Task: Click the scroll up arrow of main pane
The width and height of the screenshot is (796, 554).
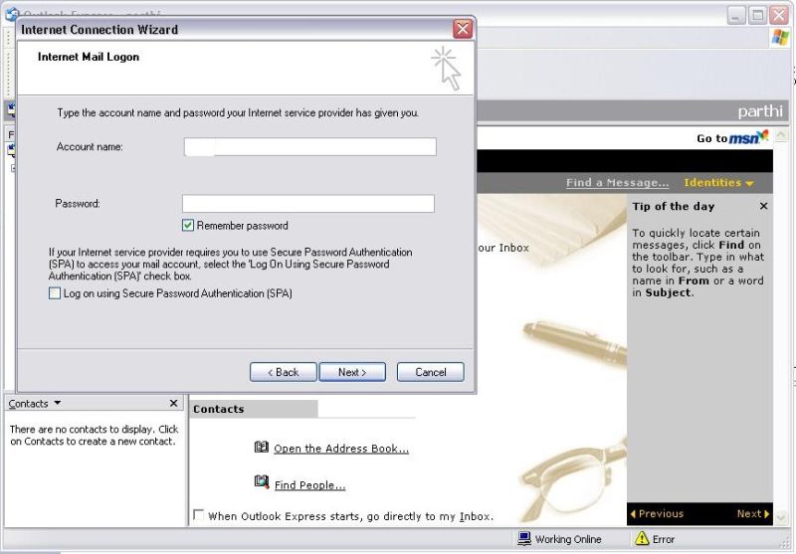Action: coord(781,134)
